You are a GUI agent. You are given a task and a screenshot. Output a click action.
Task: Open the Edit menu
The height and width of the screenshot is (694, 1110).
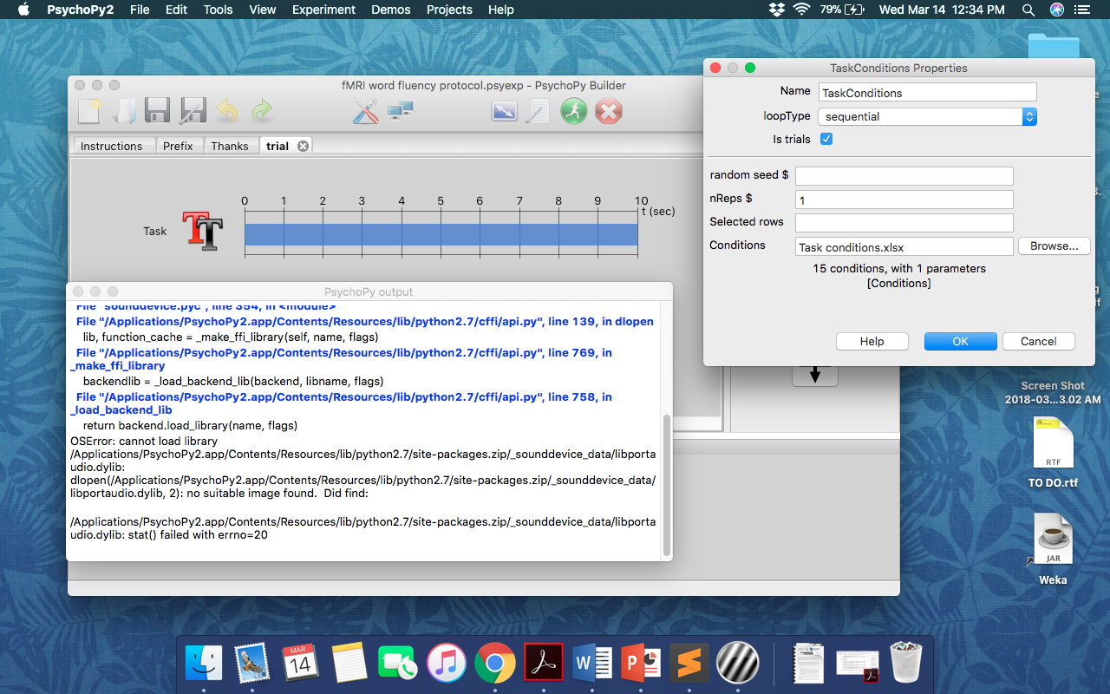pyautogui.click(x=176, y=10)
